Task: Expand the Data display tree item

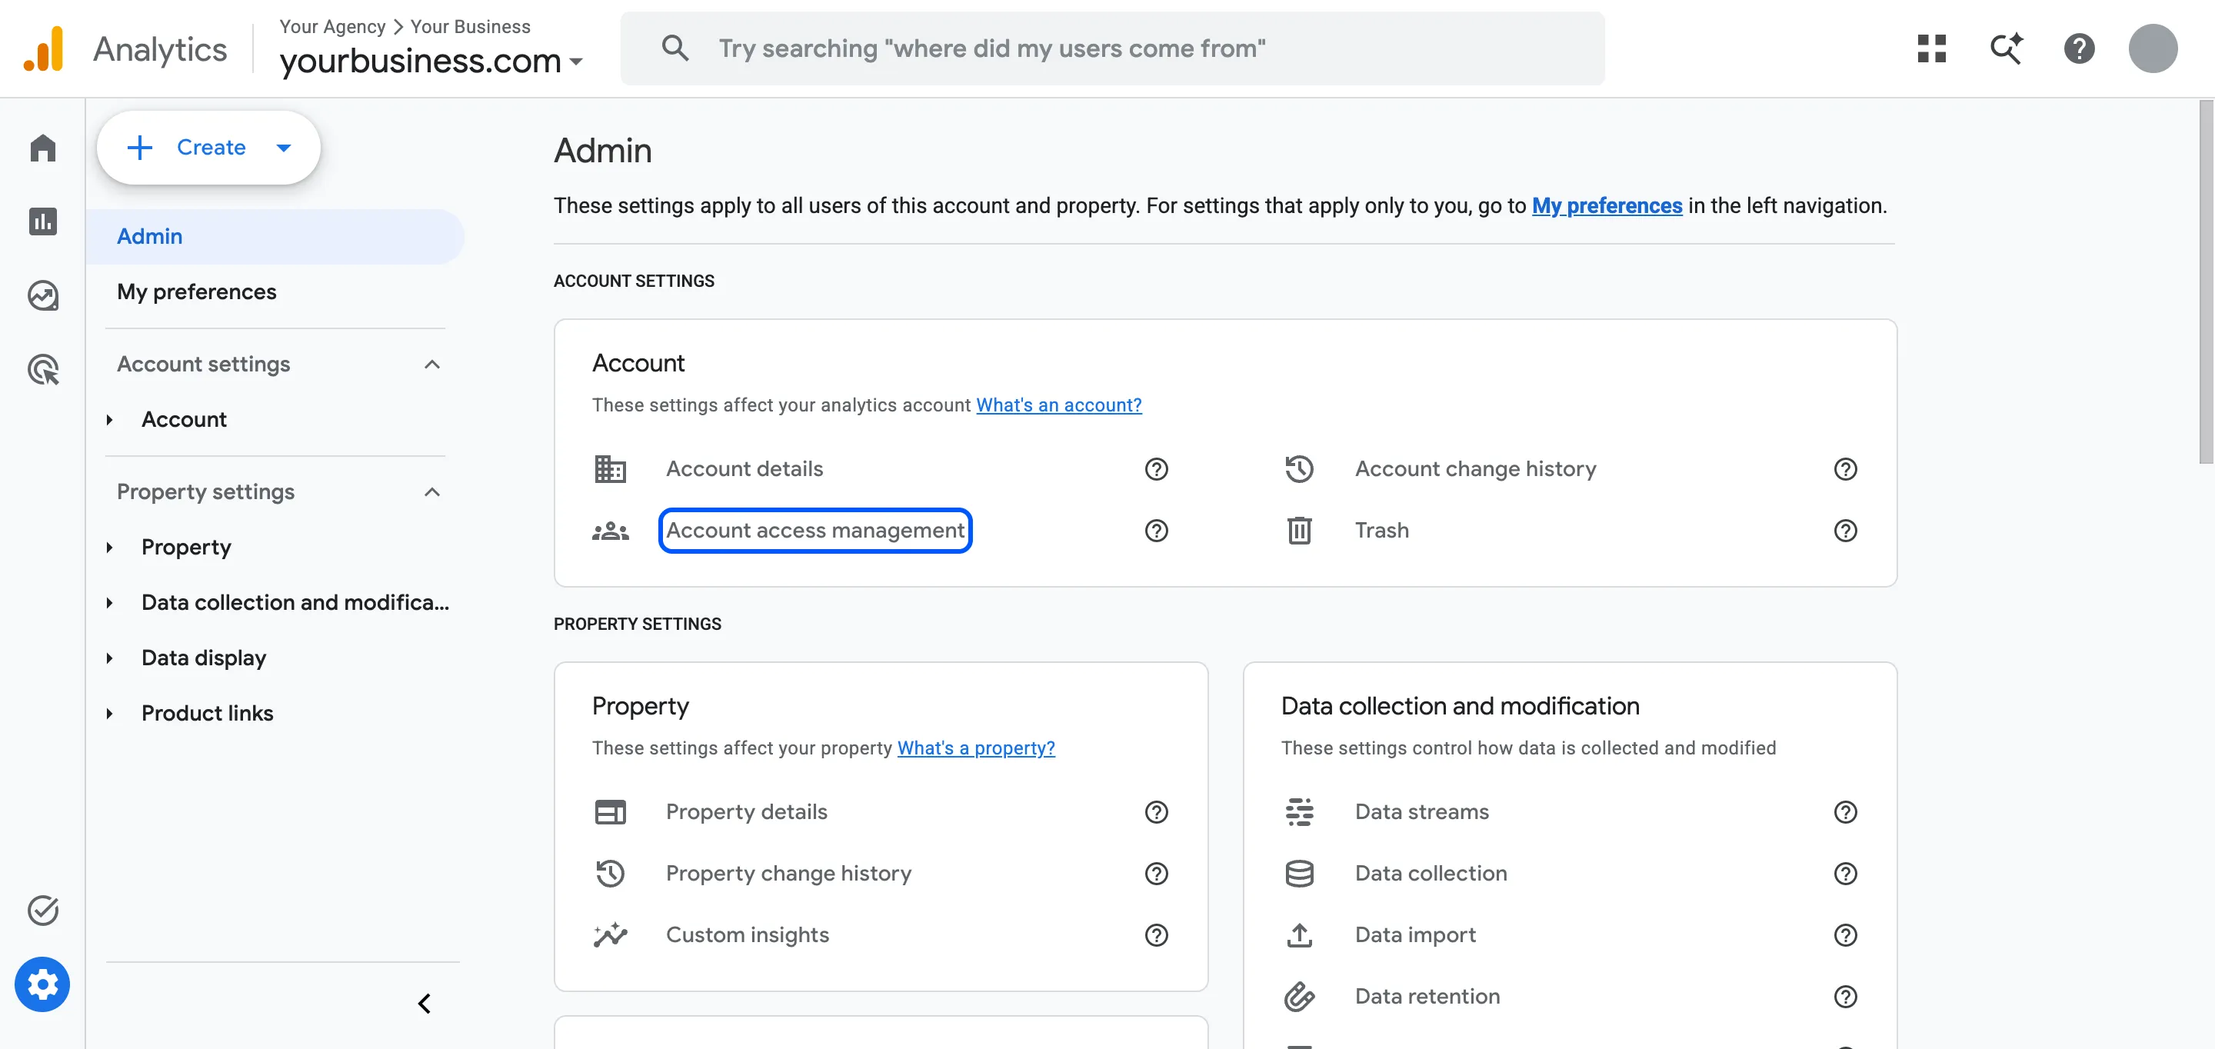Action: point(109,658)
